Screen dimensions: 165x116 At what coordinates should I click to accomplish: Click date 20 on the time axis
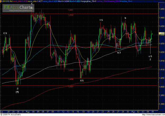click(x=93, y=112)
